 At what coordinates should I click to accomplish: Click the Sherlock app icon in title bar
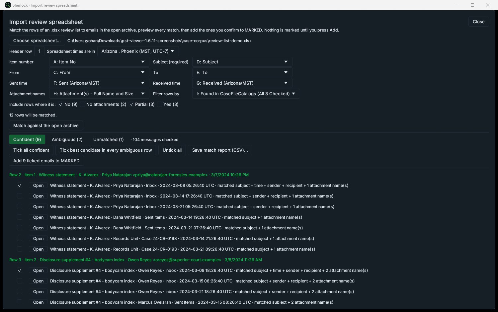pos(8,5)
